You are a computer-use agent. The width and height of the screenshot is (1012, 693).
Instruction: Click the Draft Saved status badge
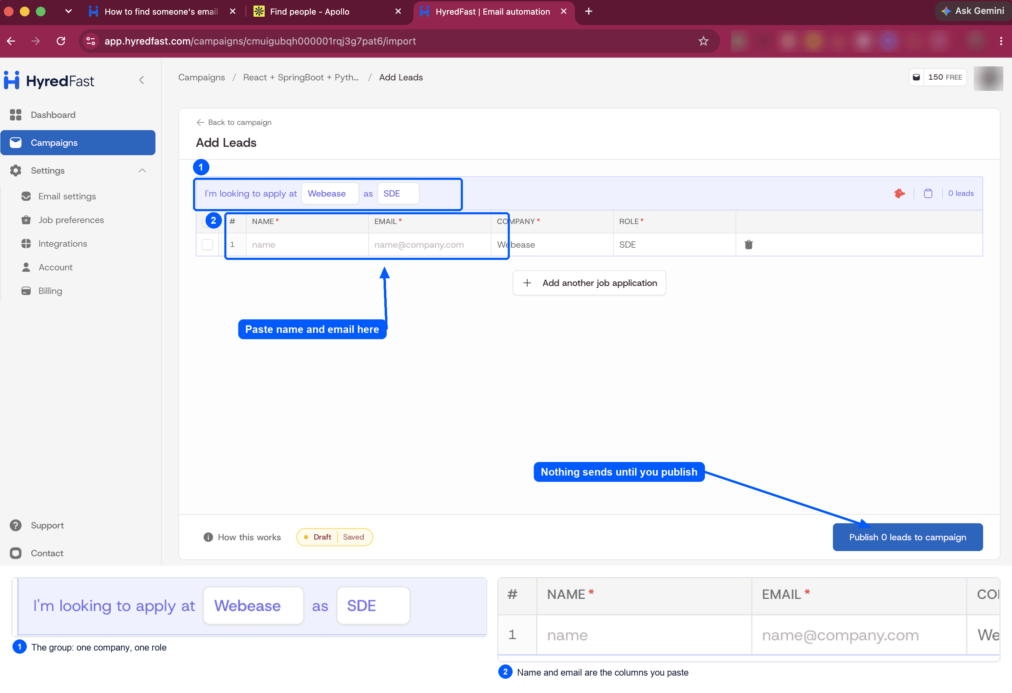[335, 537]
